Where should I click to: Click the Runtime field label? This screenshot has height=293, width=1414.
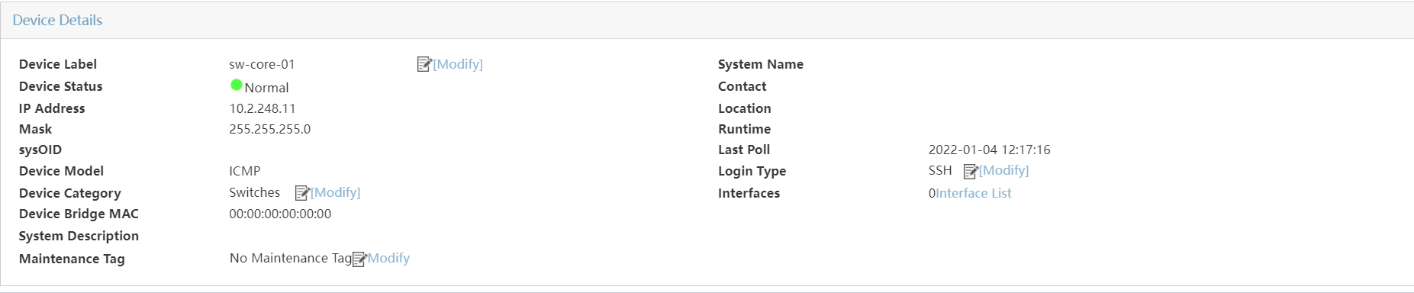[744, 129]
